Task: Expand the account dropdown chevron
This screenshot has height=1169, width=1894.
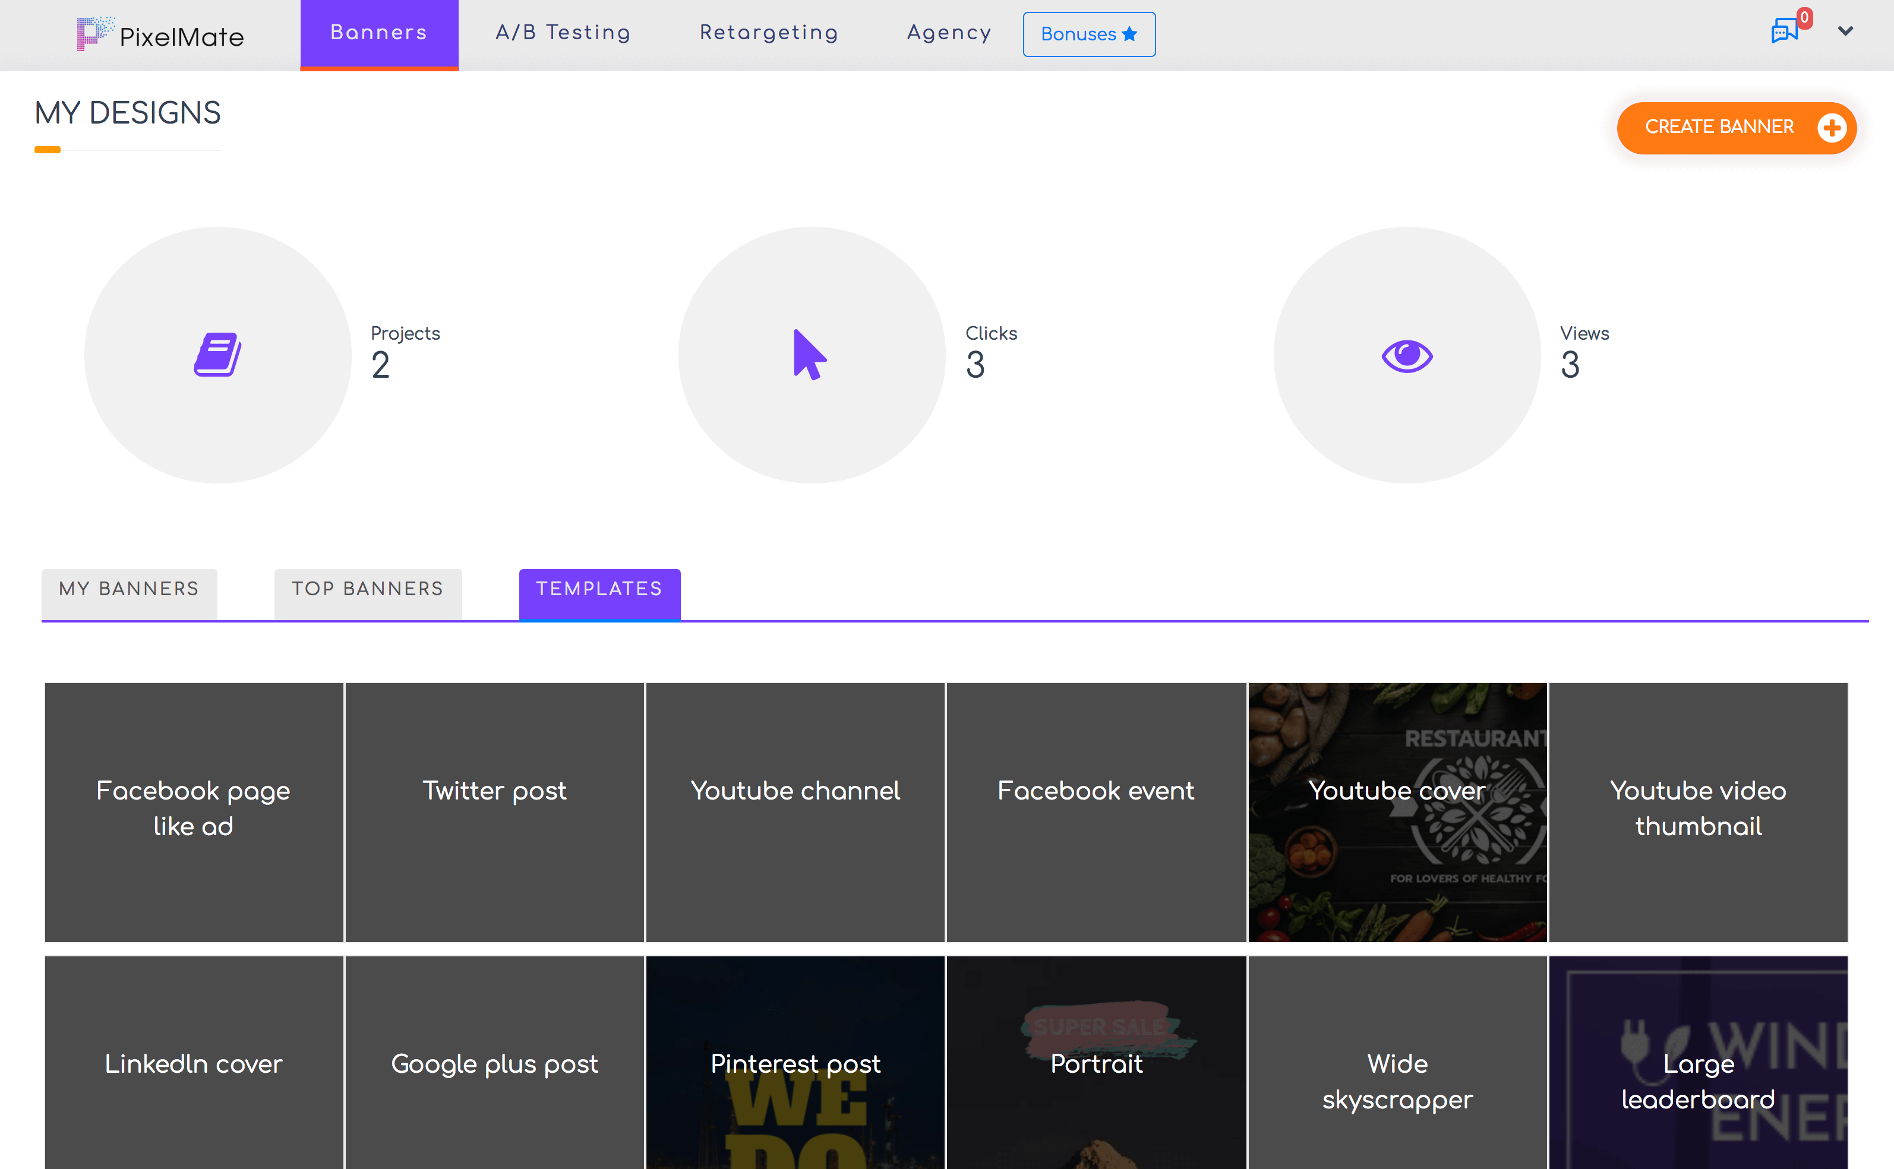Action: tap(1845, 31)
